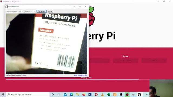Click the WebcamViewer title bar icon
This screenshot has width=173, height=97.
(x=6, y=6)
